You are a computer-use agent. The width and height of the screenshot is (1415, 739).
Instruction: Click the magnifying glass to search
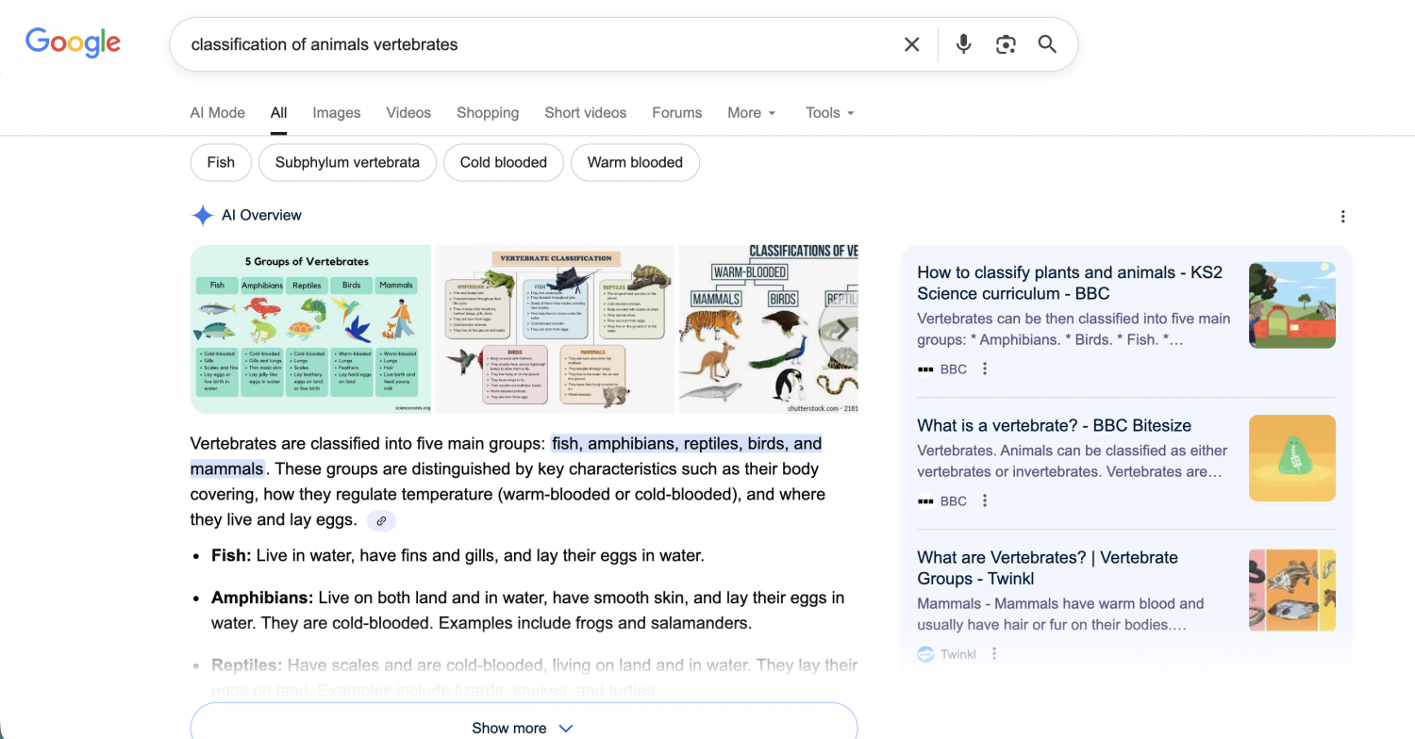pyautogui.click(x=1047, y=43)
